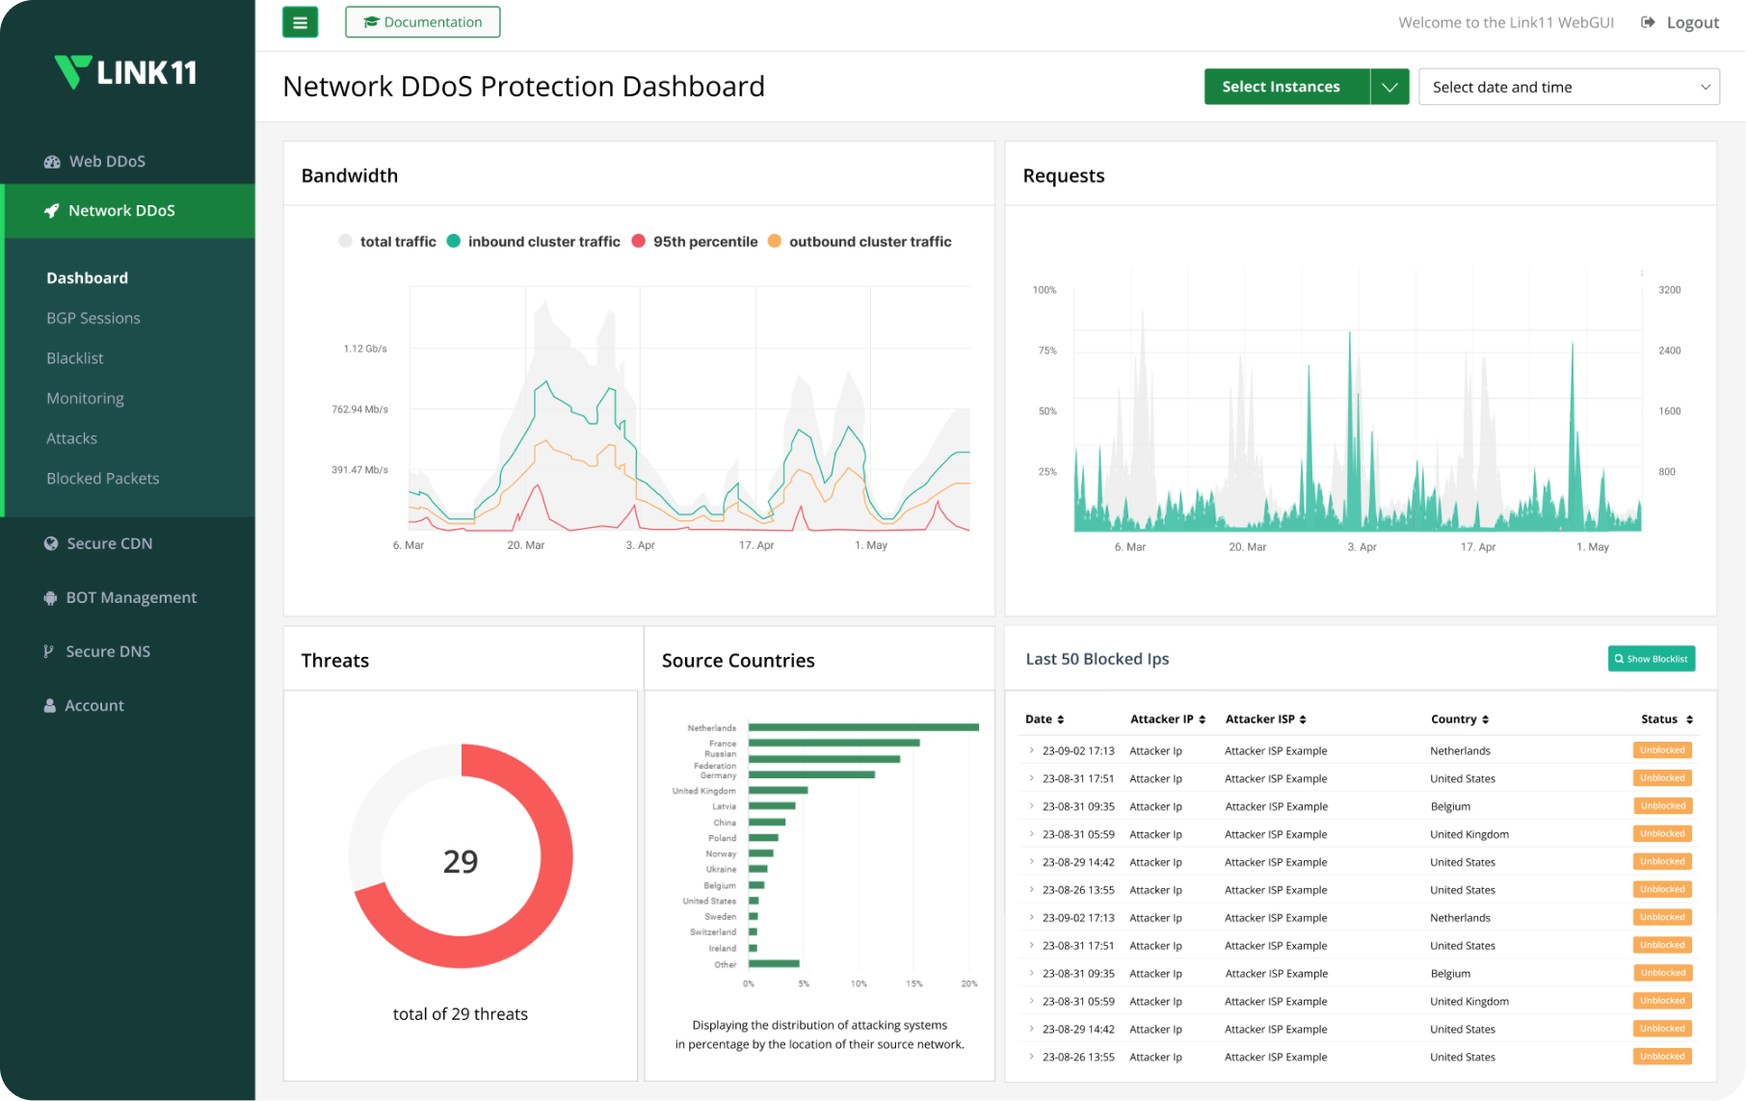This screenshot has height=1101, width=1746.
Task: Sort the table by Country column
Action: tap(1460, 719)
